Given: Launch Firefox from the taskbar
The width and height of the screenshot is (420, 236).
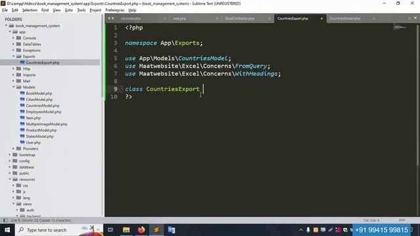Looking at the screenshot, I should pos(142,230).
